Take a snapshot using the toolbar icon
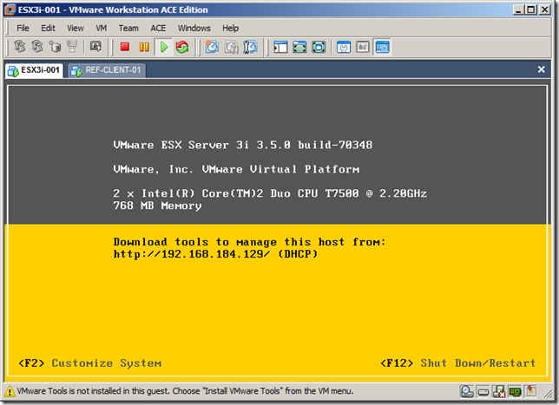Screen dimensions: 559x405 coord(212,47)
